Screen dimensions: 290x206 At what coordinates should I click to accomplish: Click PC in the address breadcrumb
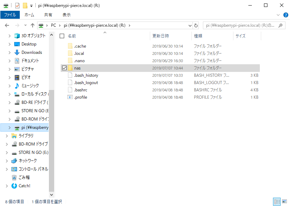pos(53,25)
